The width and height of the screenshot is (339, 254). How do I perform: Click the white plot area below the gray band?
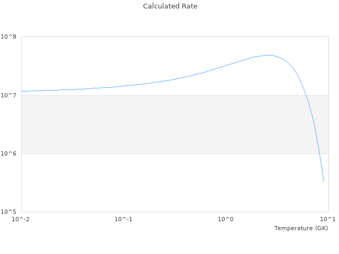(159, 183)
